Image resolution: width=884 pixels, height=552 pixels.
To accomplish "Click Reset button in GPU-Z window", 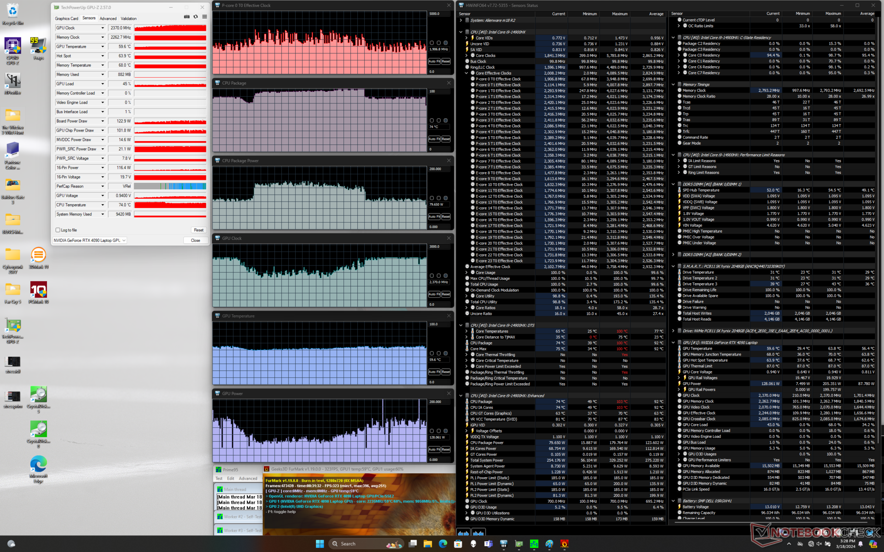I will [198, 230].
